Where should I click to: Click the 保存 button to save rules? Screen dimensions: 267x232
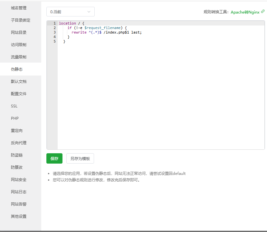[x=54, y=158]
